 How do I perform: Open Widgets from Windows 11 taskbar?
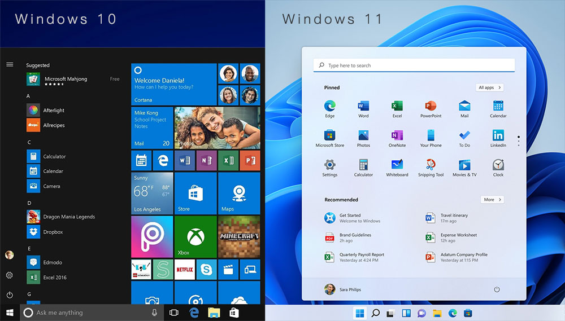(x=406, y=313)
